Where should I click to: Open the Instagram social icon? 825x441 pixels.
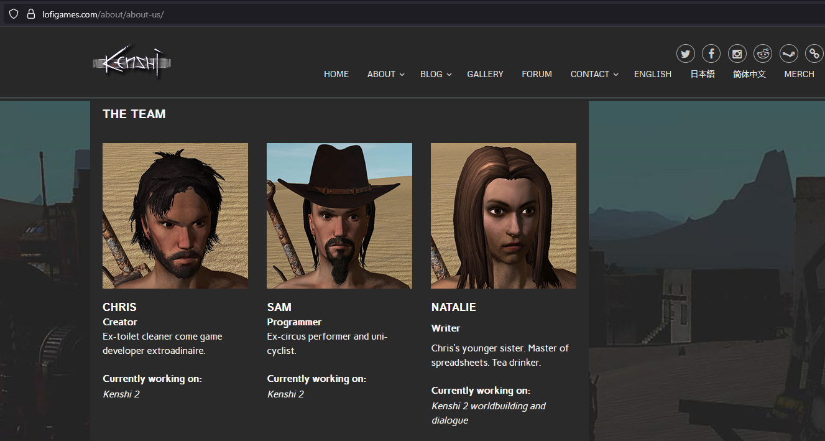[x=737, y=53]
